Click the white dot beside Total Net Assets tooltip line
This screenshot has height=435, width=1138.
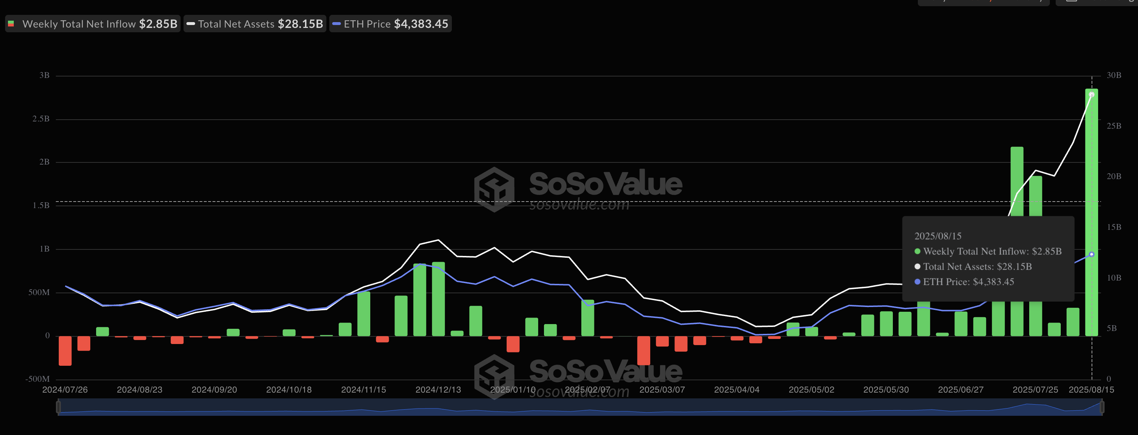[x=918, y=266]
